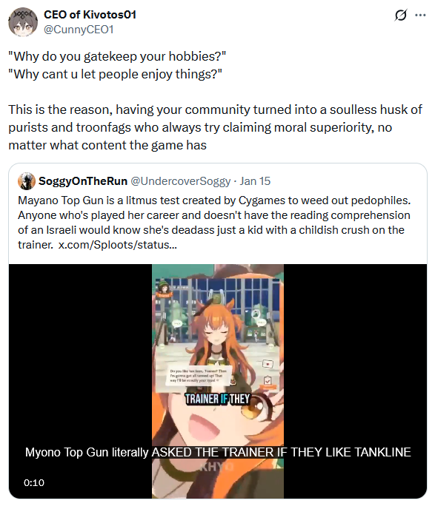435x506 pixels.
Task: Click the main tweet text about gatekeeping hobbies
Action: (x=215, y=101)
